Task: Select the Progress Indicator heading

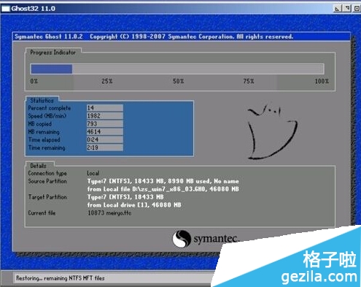Action: (x=53, y=53)
